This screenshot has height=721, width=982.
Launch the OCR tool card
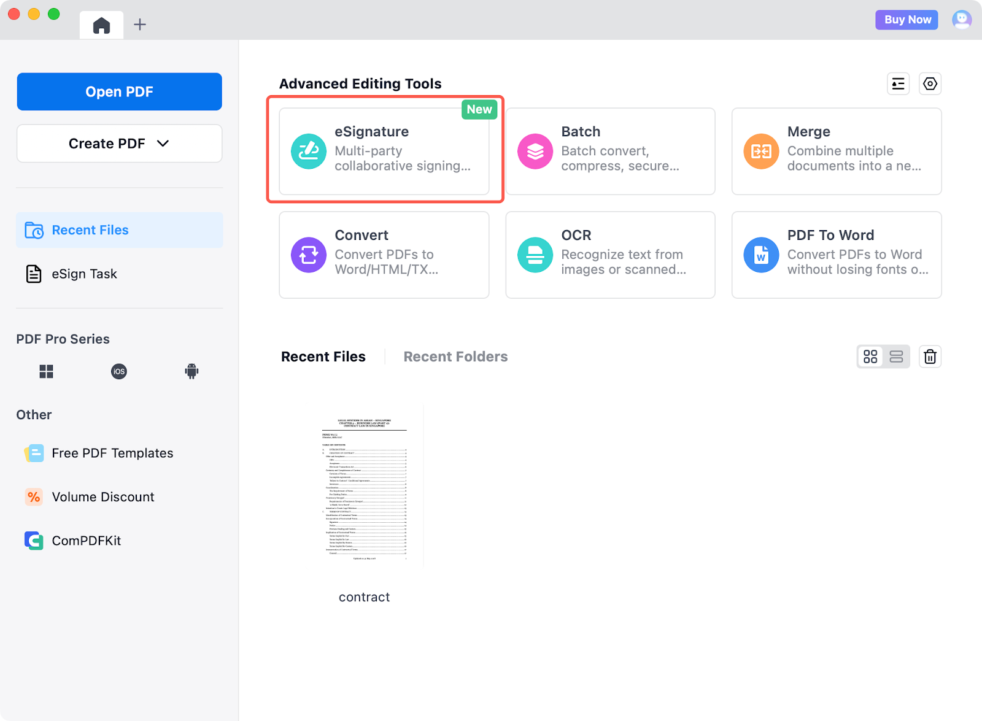610,255
